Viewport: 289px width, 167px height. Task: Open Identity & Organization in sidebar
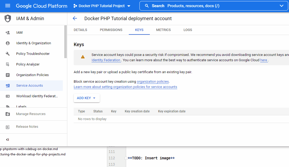click(x=34, y=43)
